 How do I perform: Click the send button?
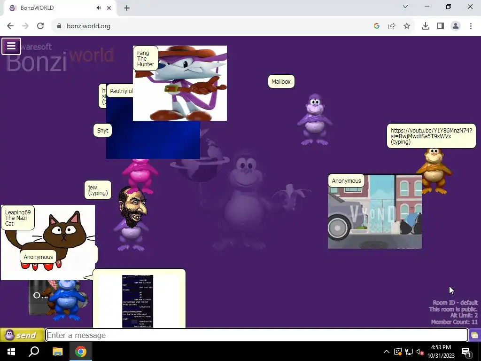click(22, 335)
